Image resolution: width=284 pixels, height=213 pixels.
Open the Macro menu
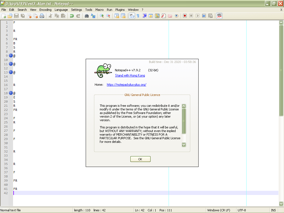(x=100, y=10)
